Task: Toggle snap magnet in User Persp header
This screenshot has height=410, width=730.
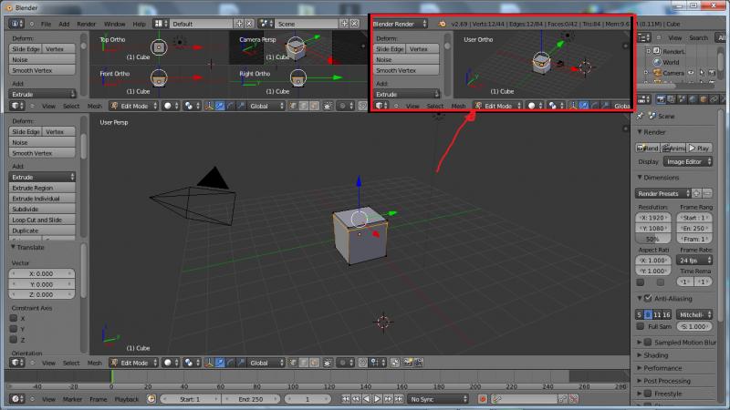Action: (x=362, y=363)
